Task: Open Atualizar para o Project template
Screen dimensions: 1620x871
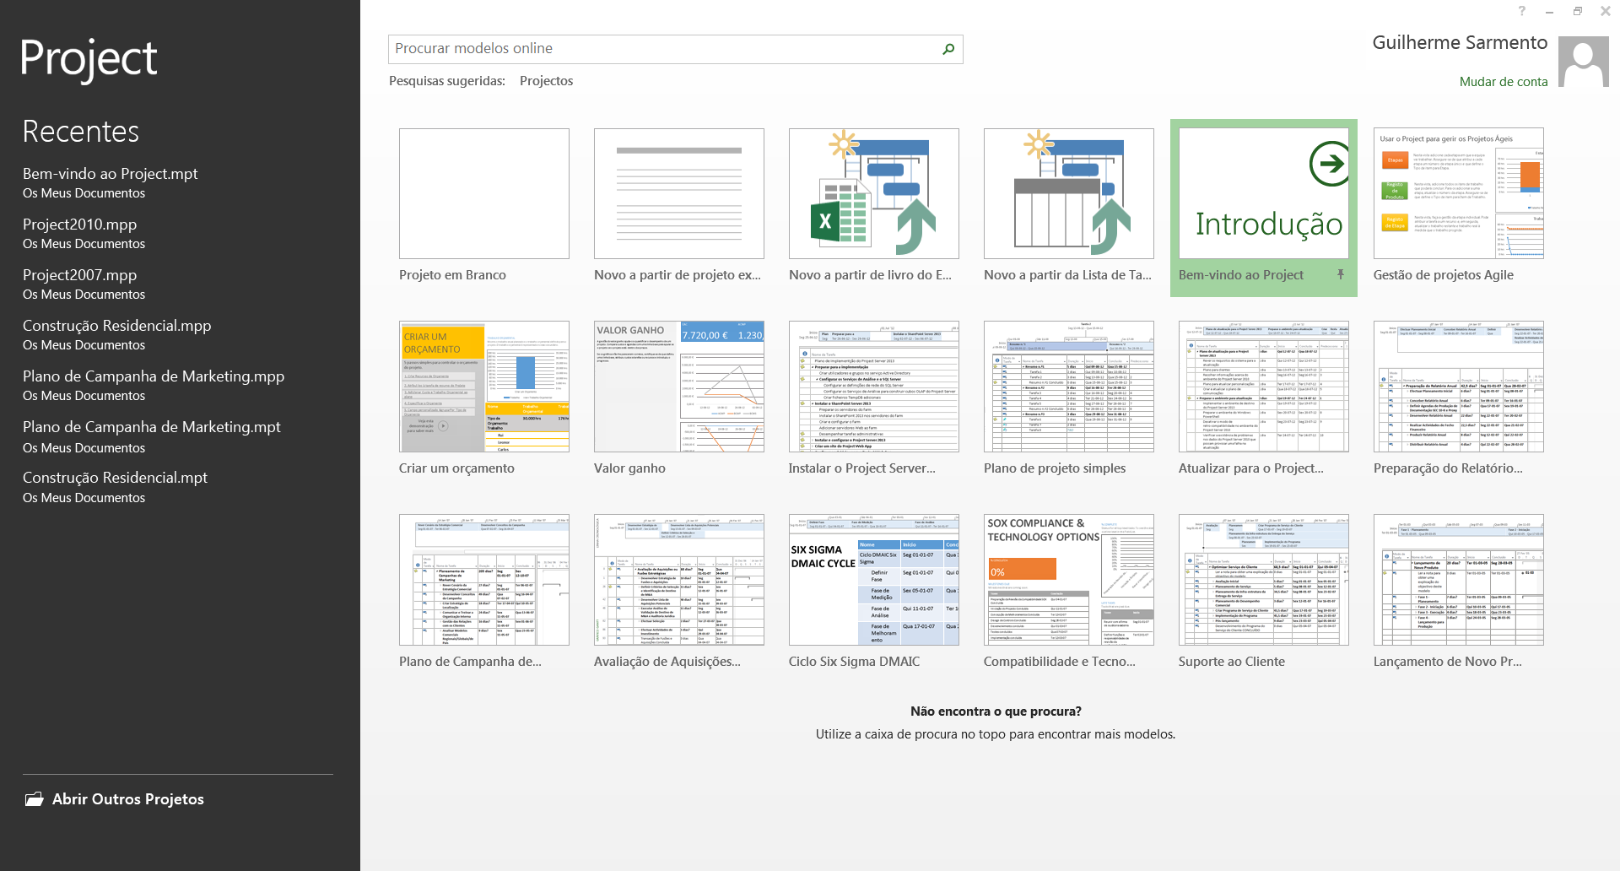Action: click(x=1264, y=387)
